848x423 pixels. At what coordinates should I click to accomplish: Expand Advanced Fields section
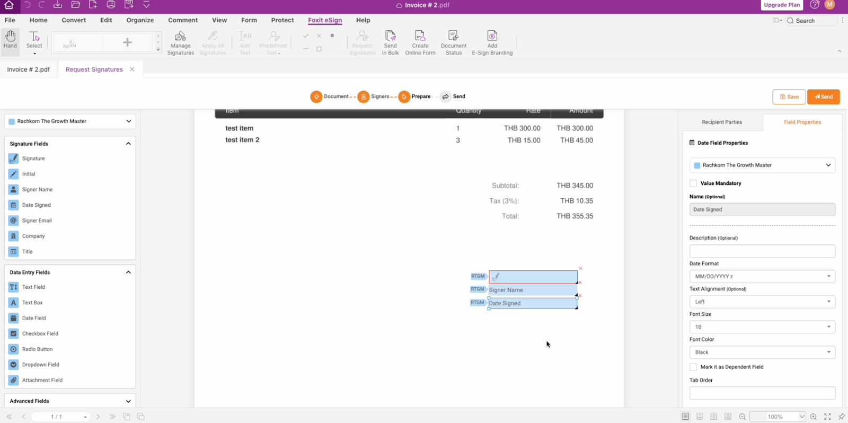pyautogui.click(x=128, y=401)
